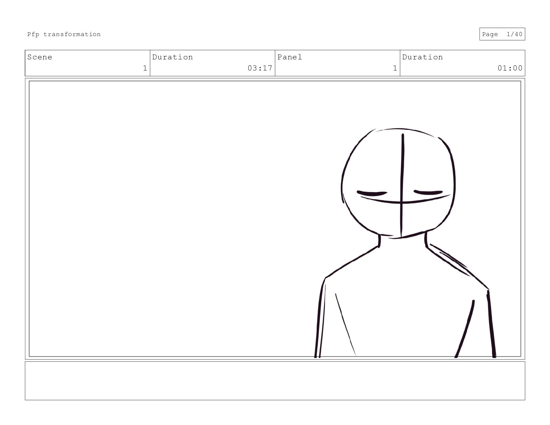This screenshot has height=425, width=550.
Task: Click the panel duration value 01:00
Action: pos(510,68)
